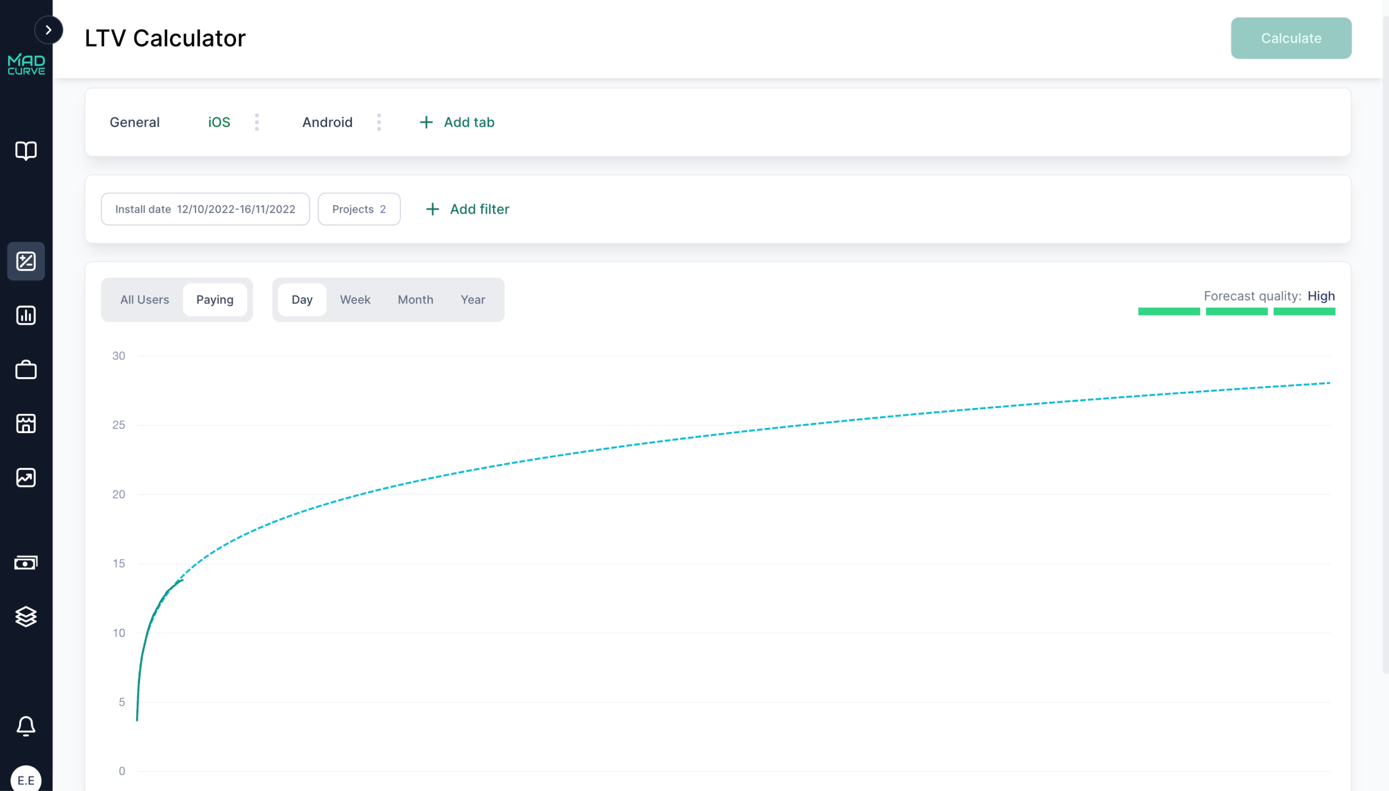This screenshot has height=791, width=1389.
Task: Add a new filter
Action: (x=467, y=209)
